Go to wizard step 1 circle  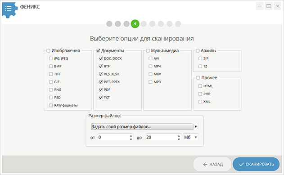pyautogui.click(x=109, y=24)
